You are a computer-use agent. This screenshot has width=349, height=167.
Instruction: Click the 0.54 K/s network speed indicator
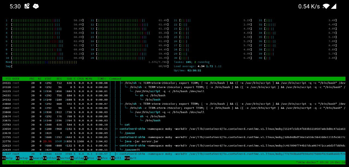click(309, 6)
